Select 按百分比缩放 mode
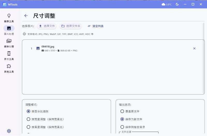 click(x=38, y=111)
